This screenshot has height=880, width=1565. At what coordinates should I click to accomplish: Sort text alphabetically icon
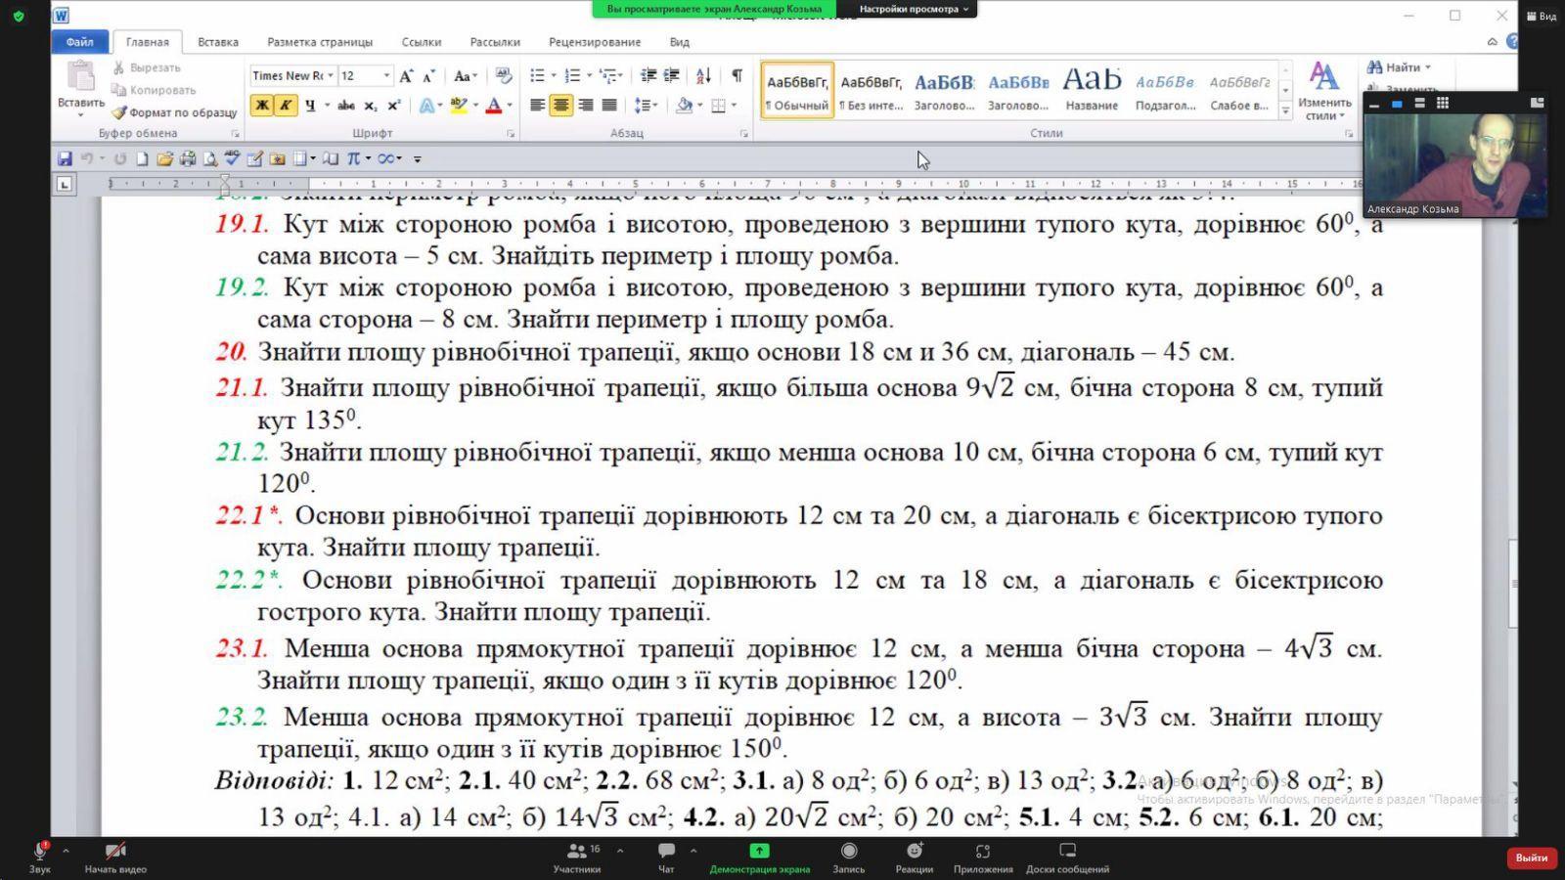703,75
